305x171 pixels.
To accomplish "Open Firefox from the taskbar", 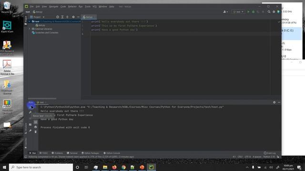I will [x=114, y=167].
